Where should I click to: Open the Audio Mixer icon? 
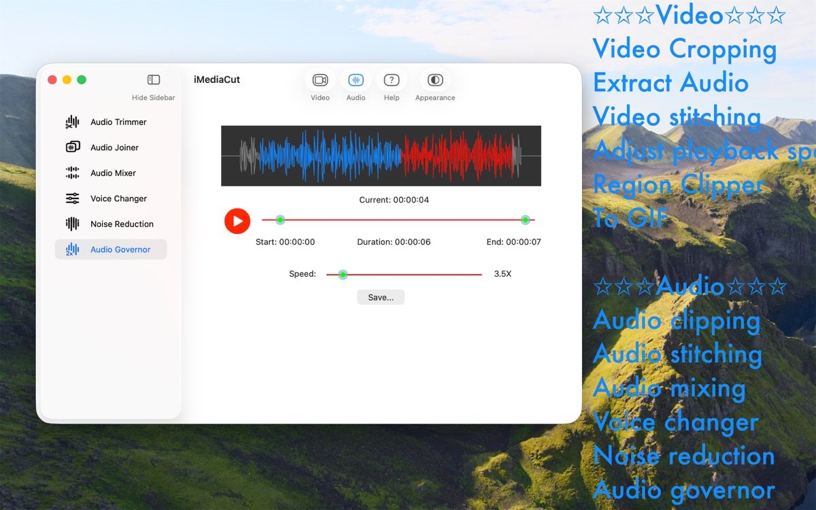click(x=72, y=173)
